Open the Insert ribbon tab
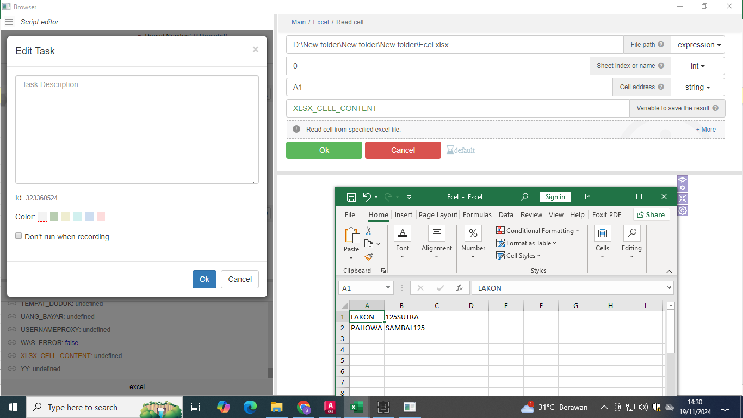The image size is (743, 418). coord(403,214)
